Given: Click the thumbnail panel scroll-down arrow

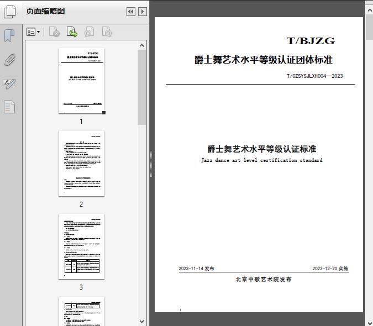Looking at the screenshot, I should click(142, 321).
